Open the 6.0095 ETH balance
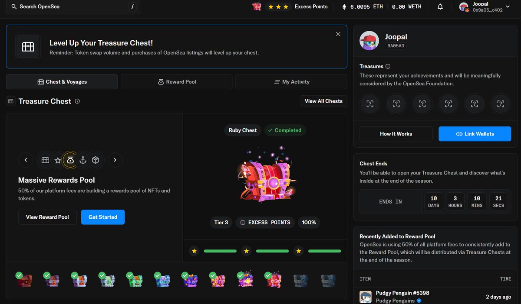The height and width of the screenshot is (304, 521). coord(362,7)
